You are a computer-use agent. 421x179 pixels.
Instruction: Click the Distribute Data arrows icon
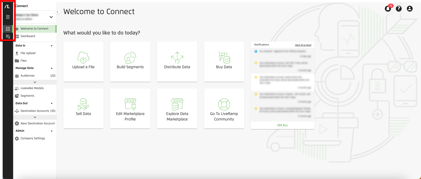tap(177, 57)
